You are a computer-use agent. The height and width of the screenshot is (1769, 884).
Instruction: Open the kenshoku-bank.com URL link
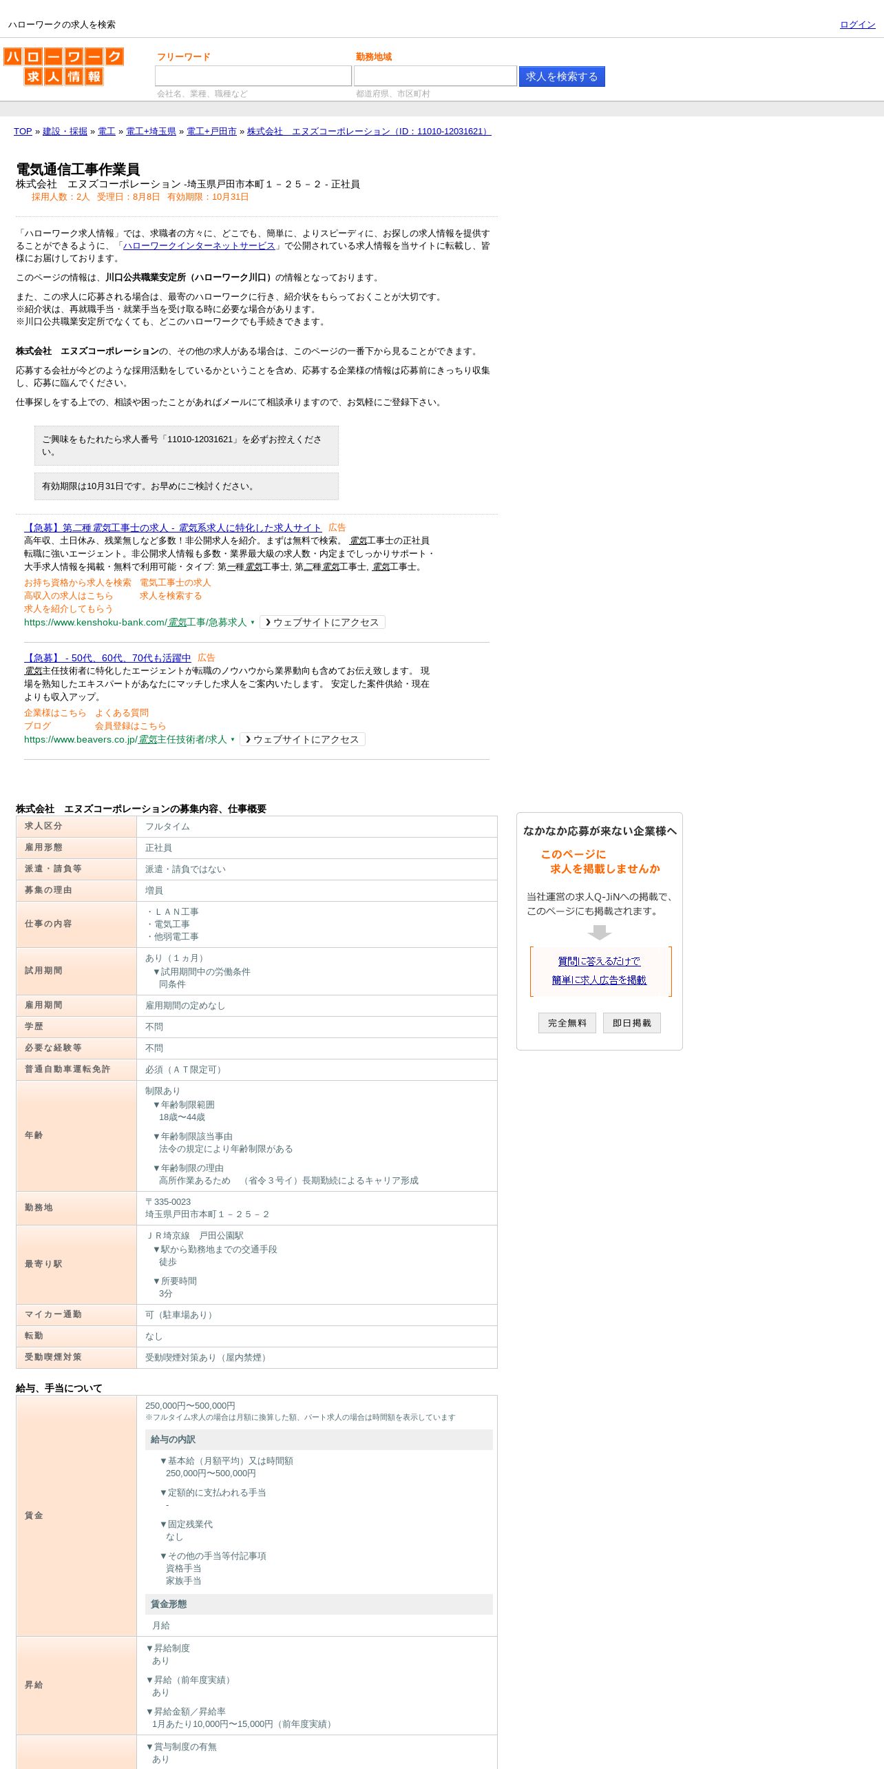(135, 622)
